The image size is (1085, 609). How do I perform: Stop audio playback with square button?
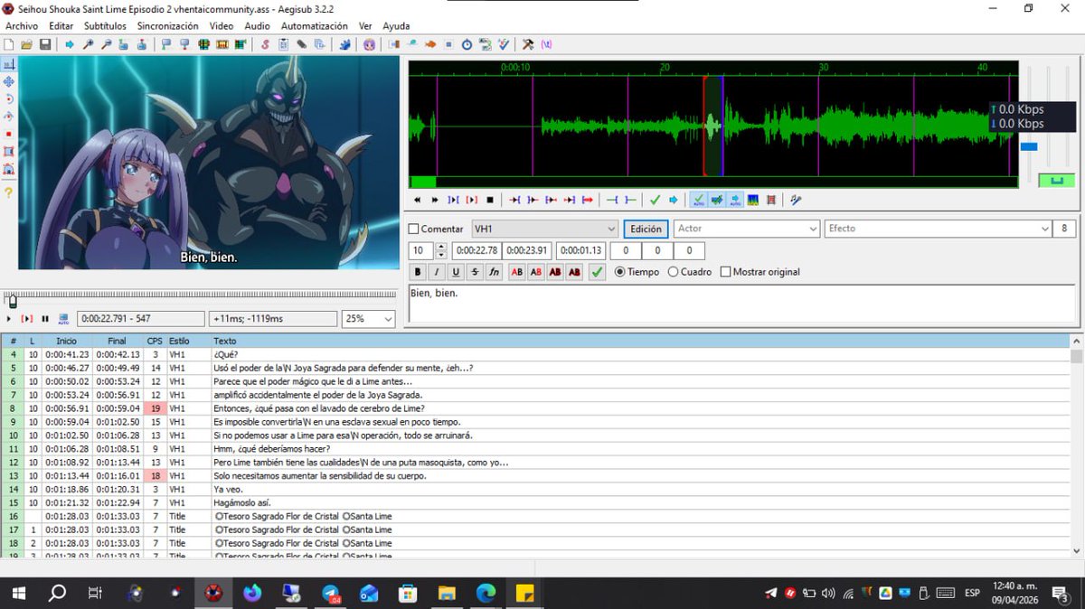490,200
